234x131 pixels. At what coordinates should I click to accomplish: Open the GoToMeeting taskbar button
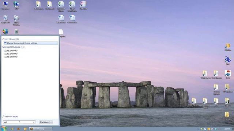point(41,129)
